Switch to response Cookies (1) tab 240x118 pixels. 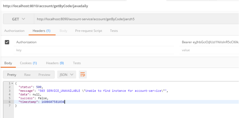pyautogui.click(x=28, y=63)
